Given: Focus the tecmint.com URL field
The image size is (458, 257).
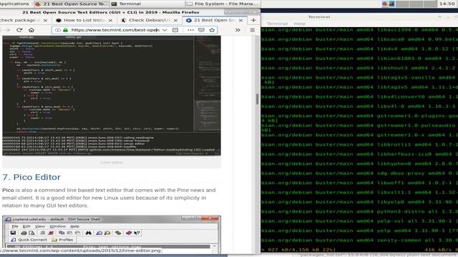Looking at the screenshot, I should click(114, 30).
